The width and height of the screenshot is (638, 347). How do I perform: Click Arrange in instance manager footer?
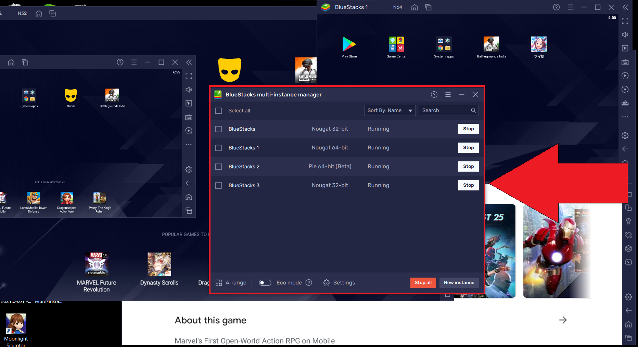(x=231, y=283)
